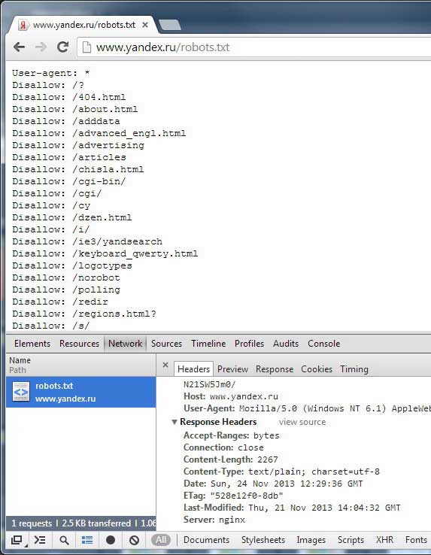Filter requests by Images
Image resolution: width=431 pixels, height=555 pixels.
pyautogui.click(x=311, y=540)
